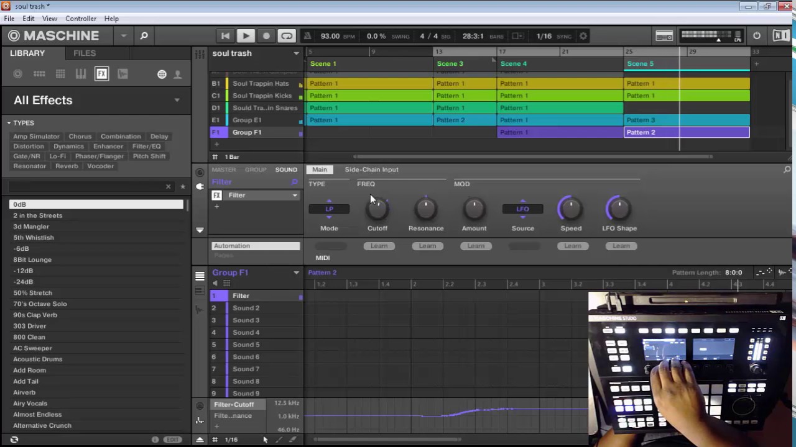Open the Side-Chain Input page
Screen dimensions: 796x447
371,169
